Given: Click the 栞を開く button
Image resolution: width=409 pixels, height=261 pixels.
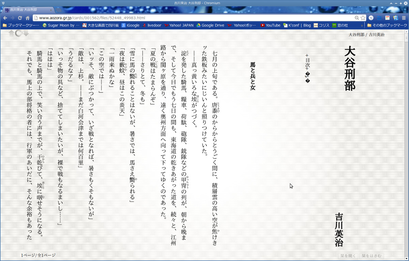Looking at the screenshot, I should (x=348, y=256).
